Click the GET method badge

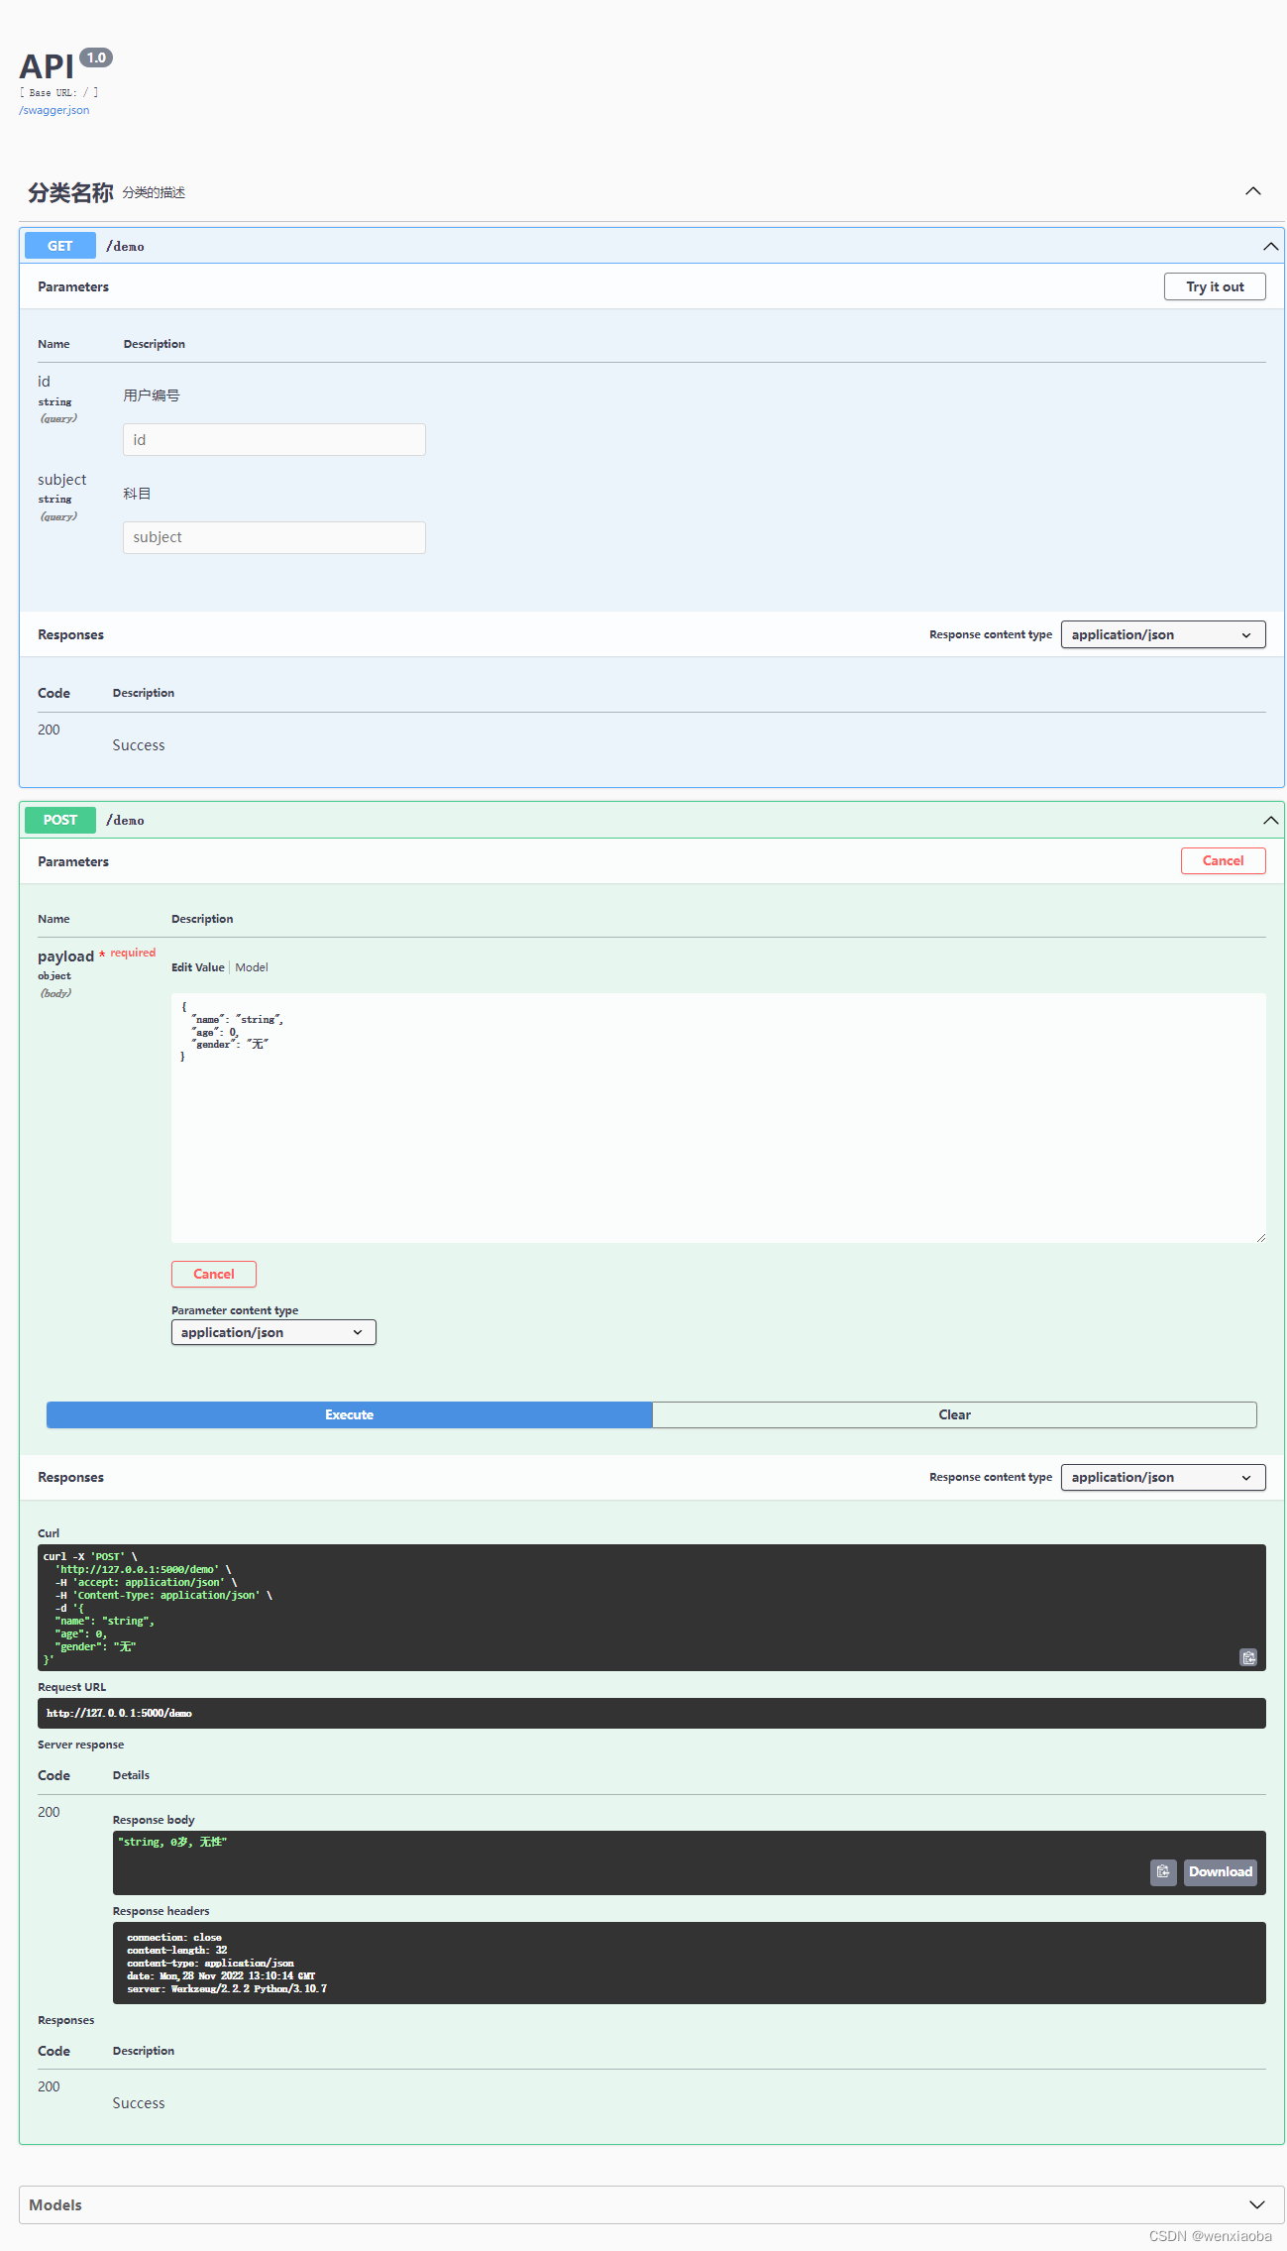[60, 246]
